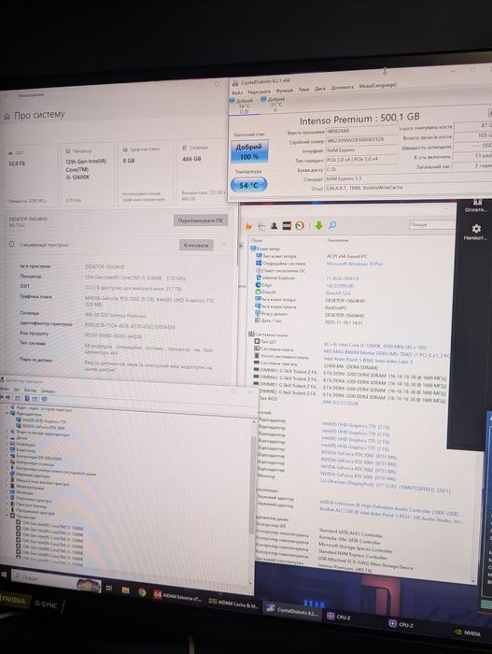Screen dimensions: 492x654
Task: Expand the IDE ATA/ATAPI controllers node
Action: pos(7,457)
